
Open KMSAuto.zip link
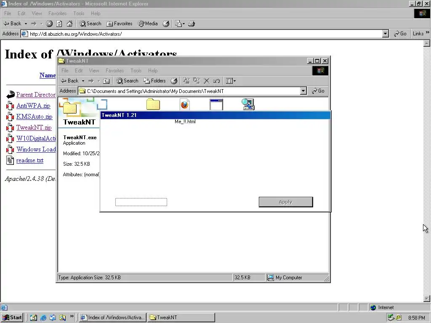(34, 116)
